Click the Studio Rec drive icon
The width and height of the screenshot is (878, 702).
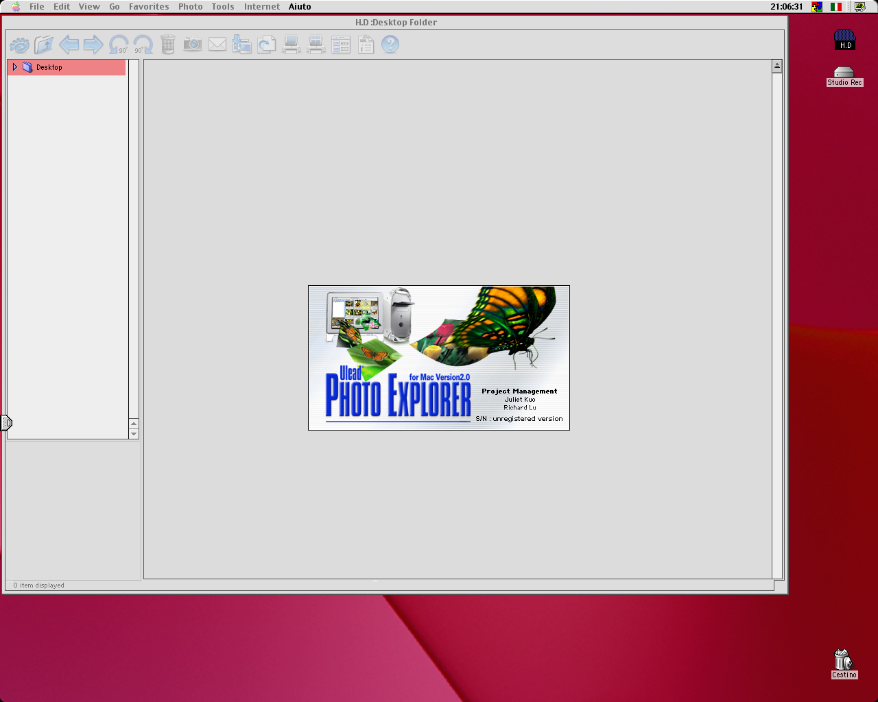pos(844,76)
